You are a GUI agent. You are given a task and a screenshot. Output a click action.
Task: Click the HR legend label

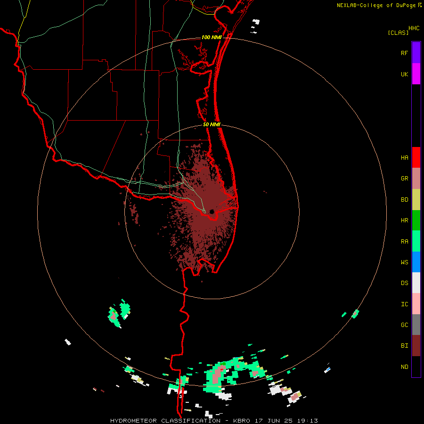(404, 220)
